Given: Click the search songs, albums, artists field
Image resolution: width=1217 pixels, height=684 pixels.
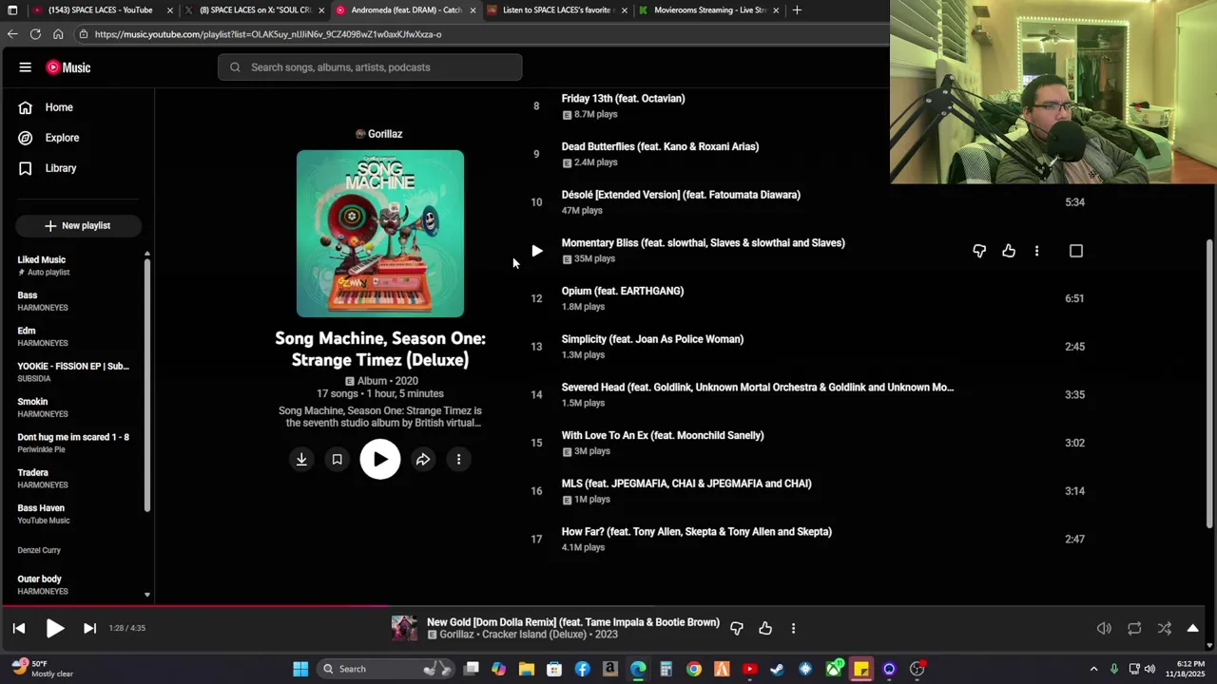Looking at the screenshot, I should [x=370, y=67].
